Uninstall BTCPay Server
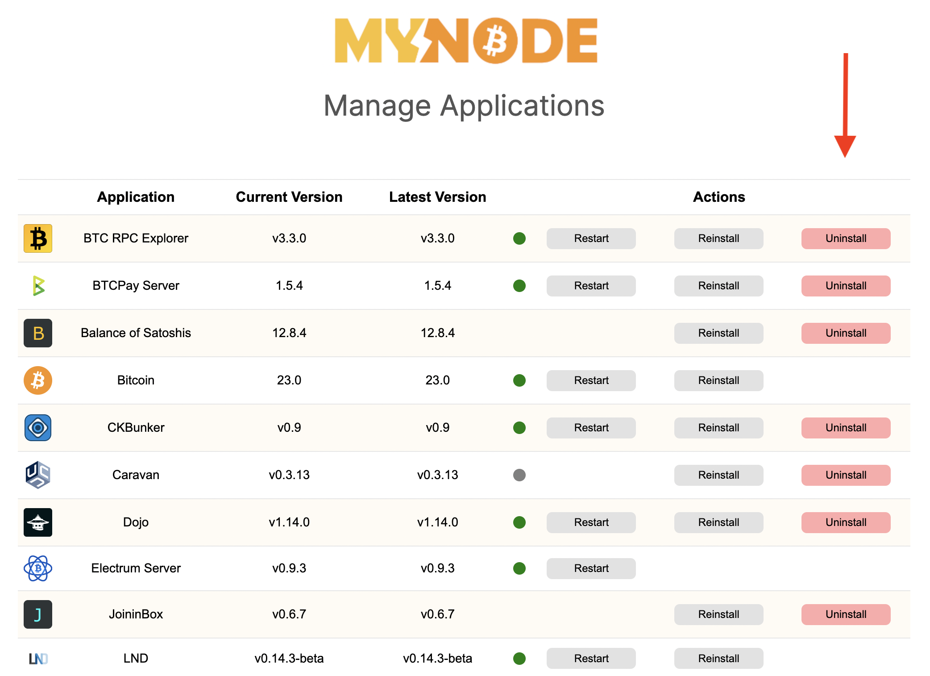930x676 pixels. point(846,286)
